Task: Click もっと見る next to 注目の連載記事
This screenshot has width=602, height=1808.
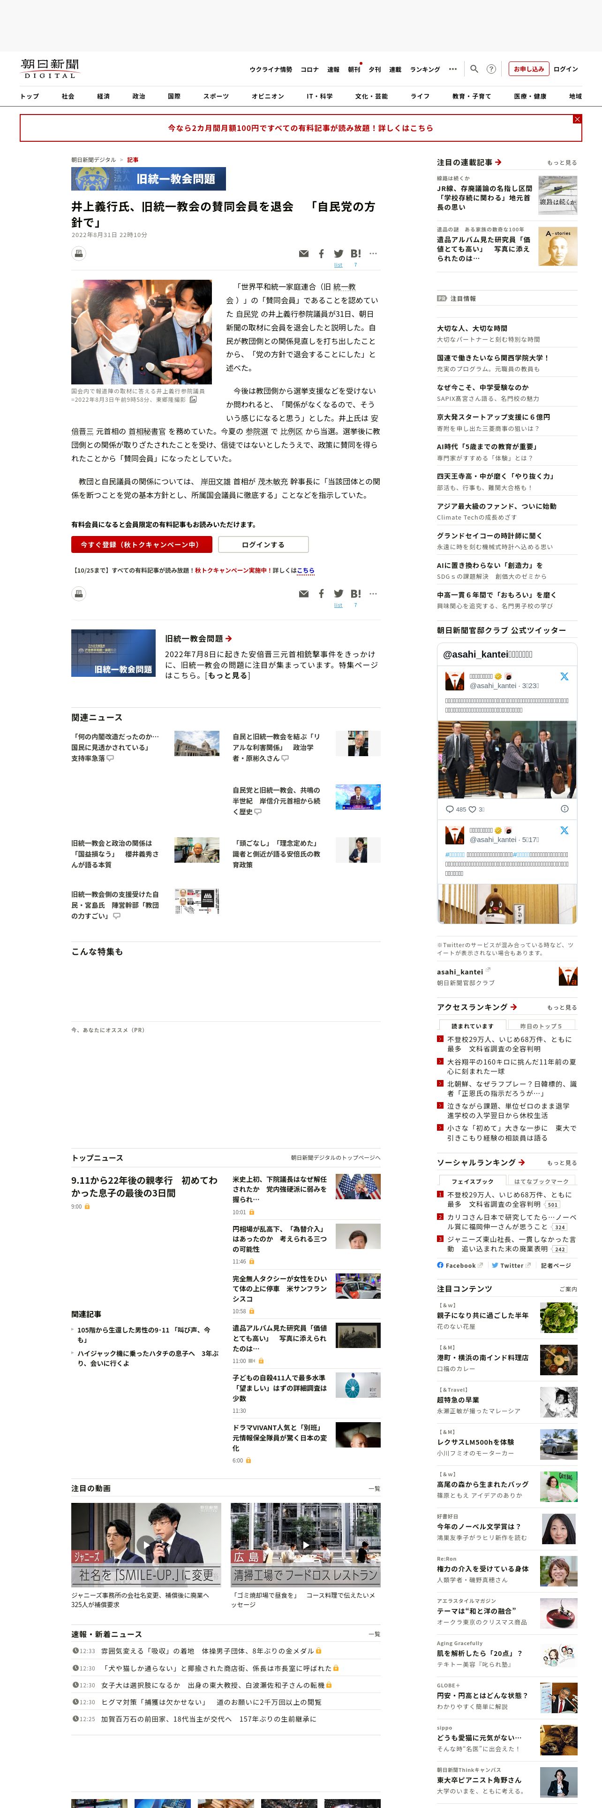Action: click(562, 163)
